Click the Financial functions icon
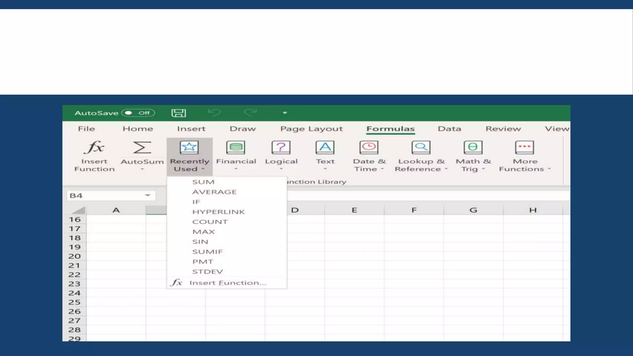The height and width of the screenshot is (356, 633). coord(236,148)
